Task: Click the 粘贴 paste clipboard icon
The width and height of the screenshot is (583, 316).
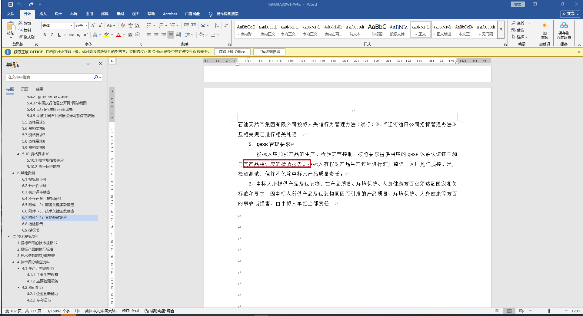Action: [x=11, y=27]
